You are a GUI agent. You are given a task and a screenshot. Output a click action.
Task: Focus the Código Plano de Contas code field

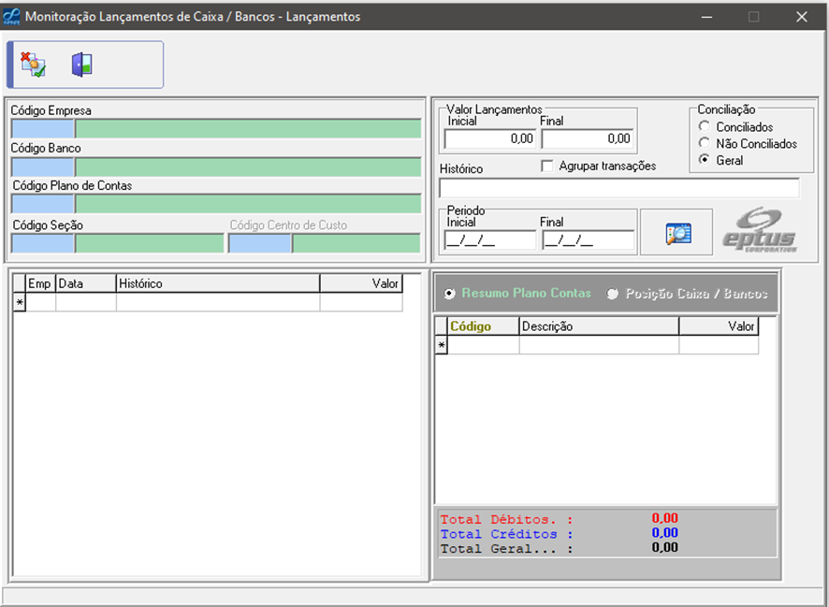coord(42,204)
